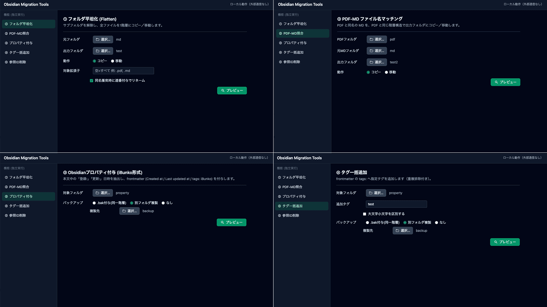Screen dimensions: 547x307
Task: Open フォルダ平坦化 in the top-left panel sidebar
Action: (29, 24)
